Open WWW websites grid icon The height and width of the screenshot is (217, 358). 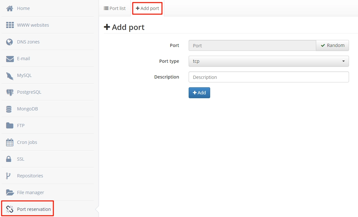tap(10, 25)
